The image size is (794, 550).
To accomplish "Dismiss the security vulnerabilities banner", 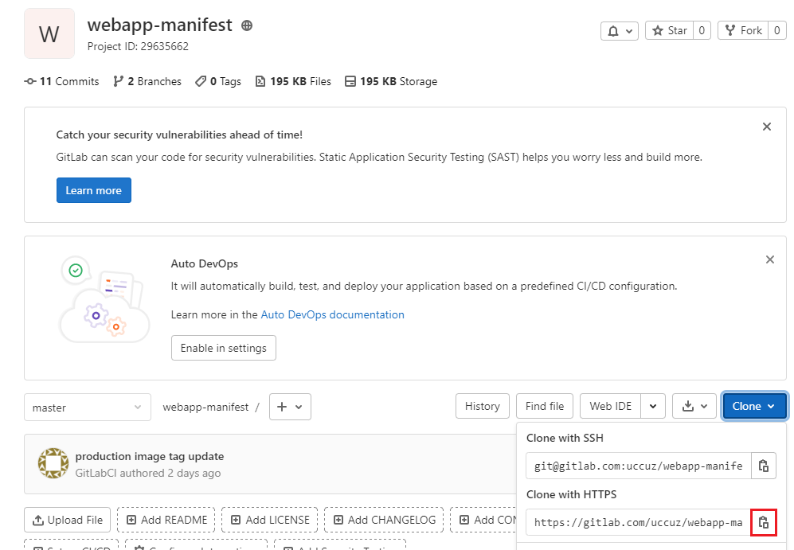I will click(766, 127).
